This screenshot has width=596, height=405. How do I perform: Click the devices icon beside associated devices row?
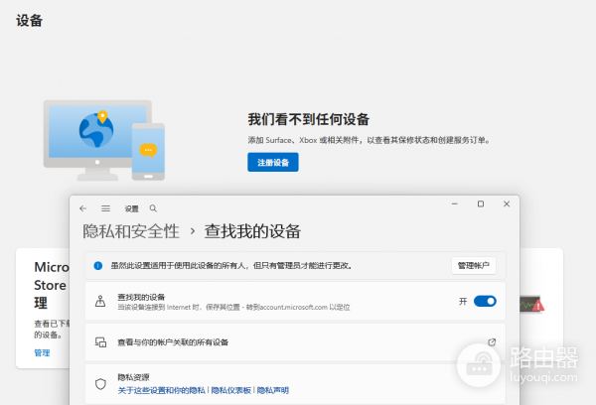tap(100, 341)
